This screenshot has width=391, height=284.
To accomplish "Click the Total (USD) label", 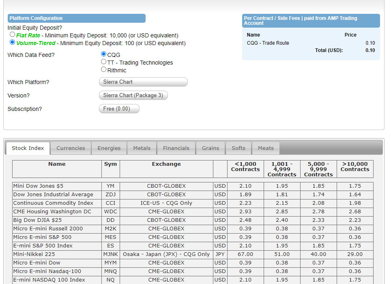I will pos(329,50).
